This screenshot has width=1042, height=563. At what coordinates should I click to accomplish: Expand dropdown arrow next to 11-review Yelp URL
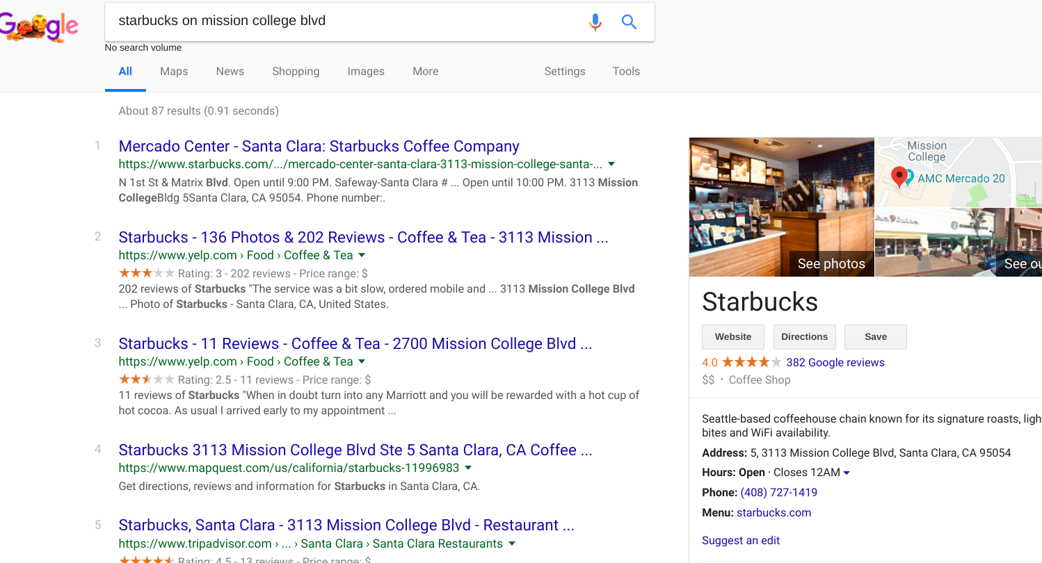(362, 362)
